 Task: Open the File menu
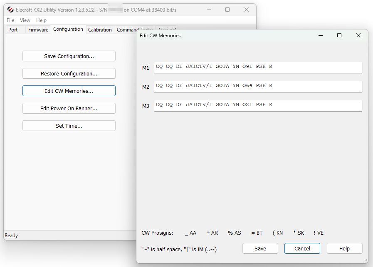tap(10, 20)
